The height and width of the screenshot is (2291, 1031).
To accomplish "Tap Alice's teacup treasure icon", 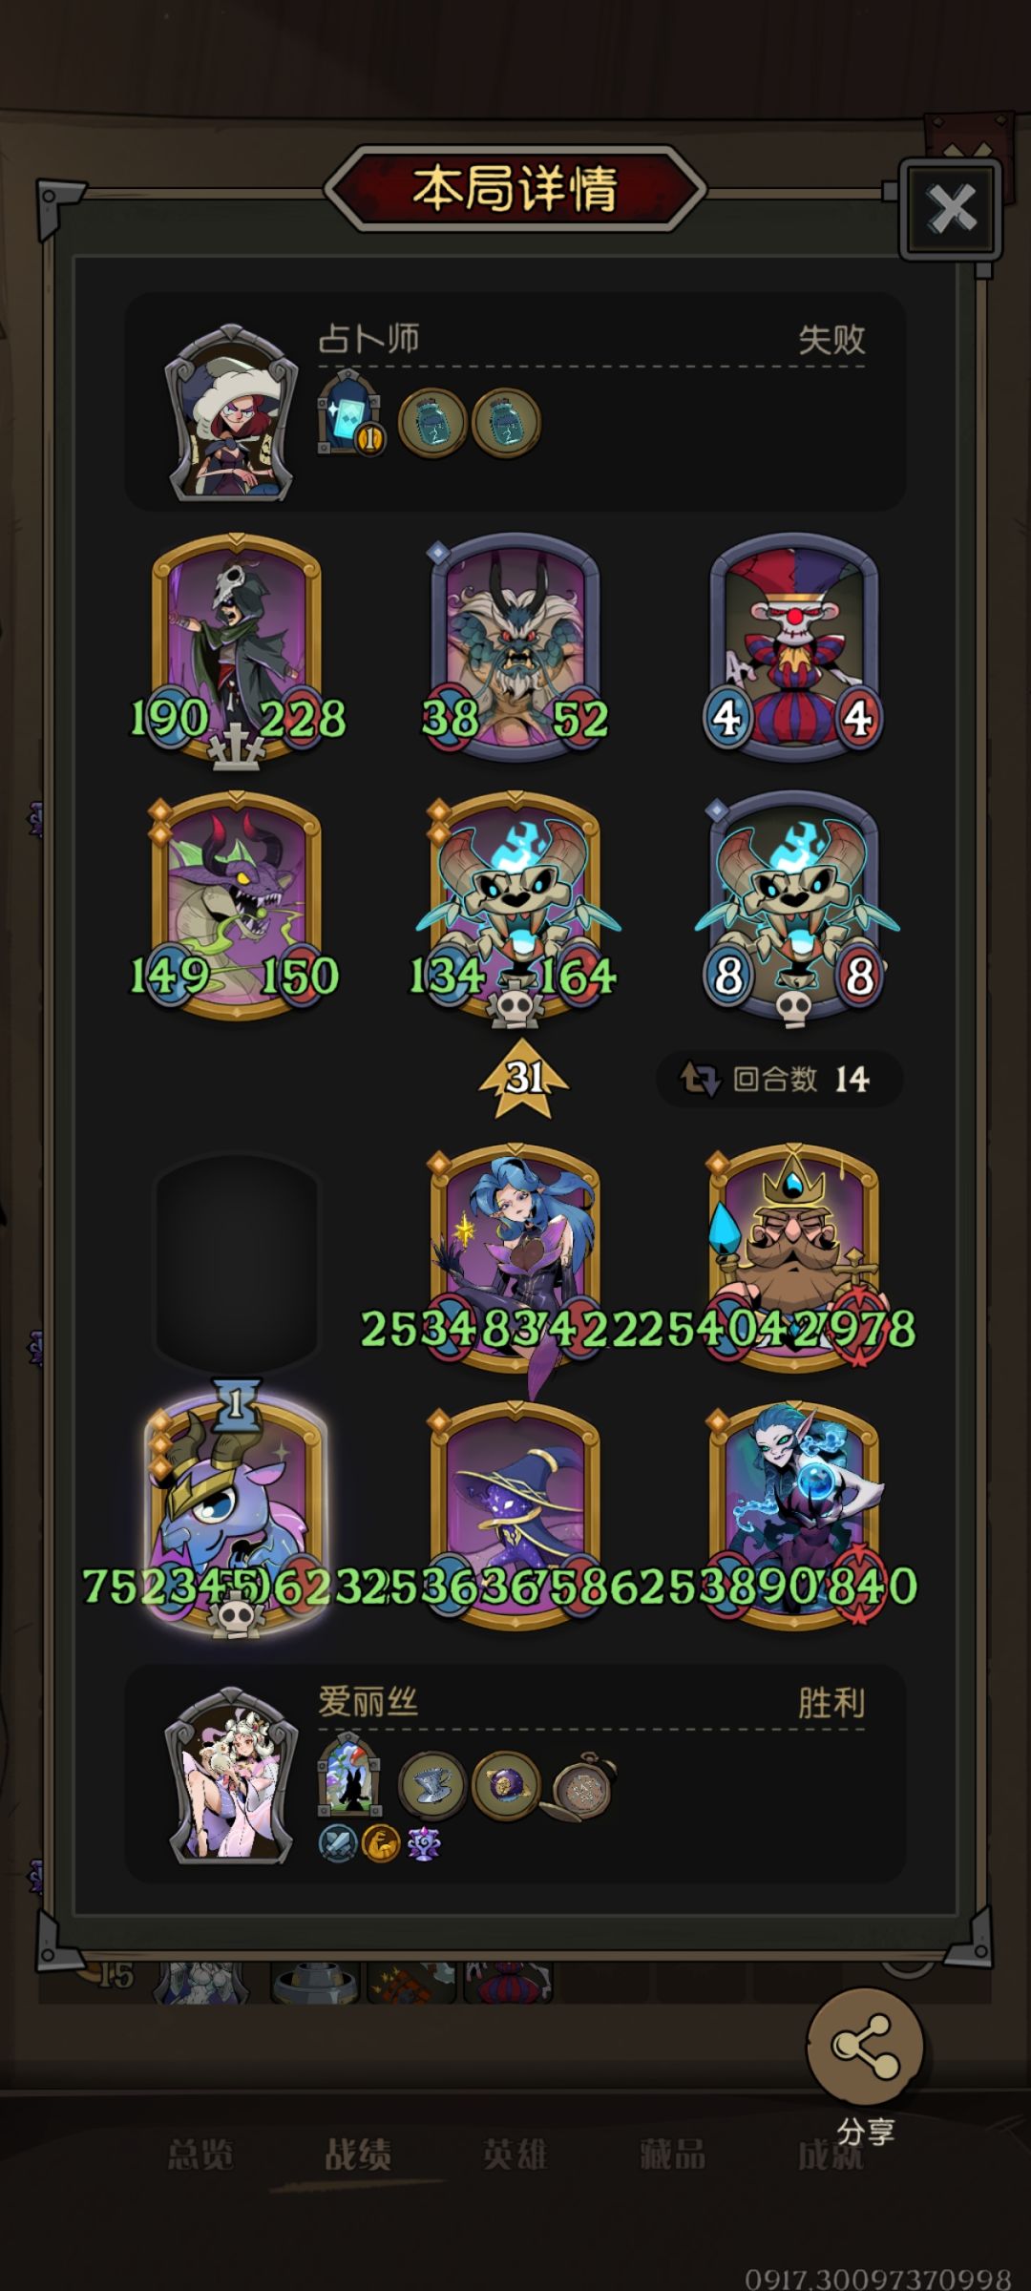I will pos(432,1784).
